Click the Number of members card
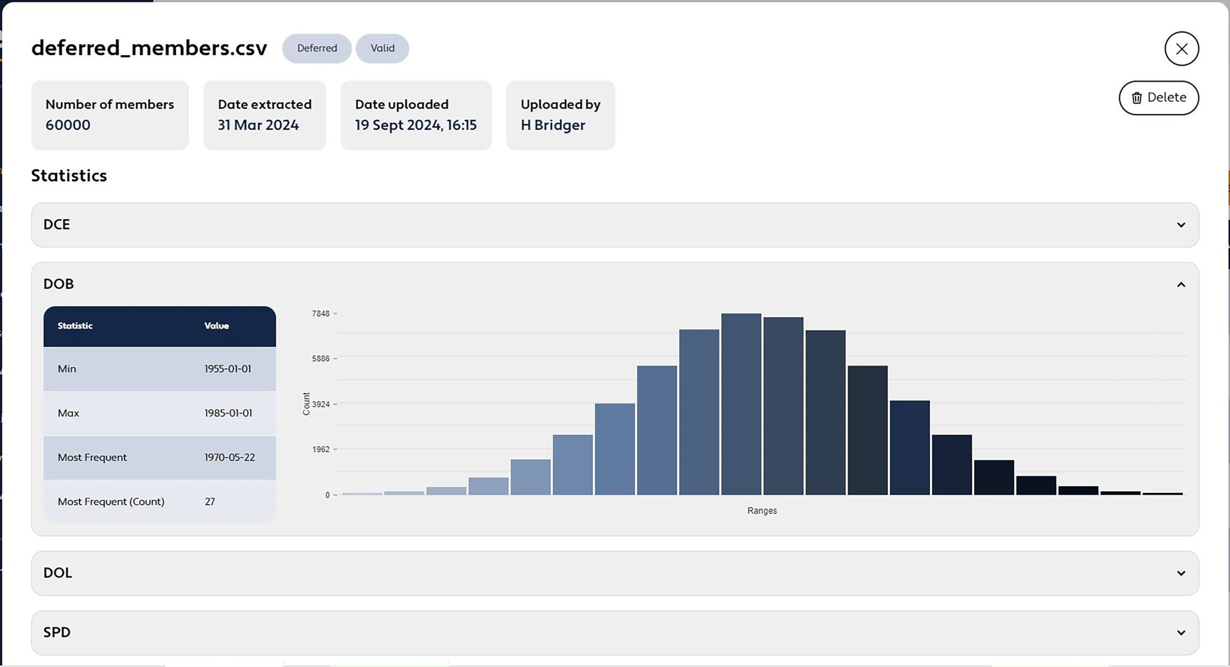 click(x=110, y=115)
